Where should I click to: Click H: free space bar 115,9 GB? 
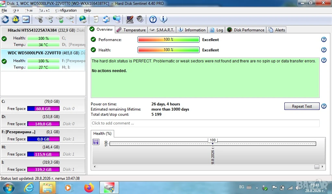pos(43,154)
